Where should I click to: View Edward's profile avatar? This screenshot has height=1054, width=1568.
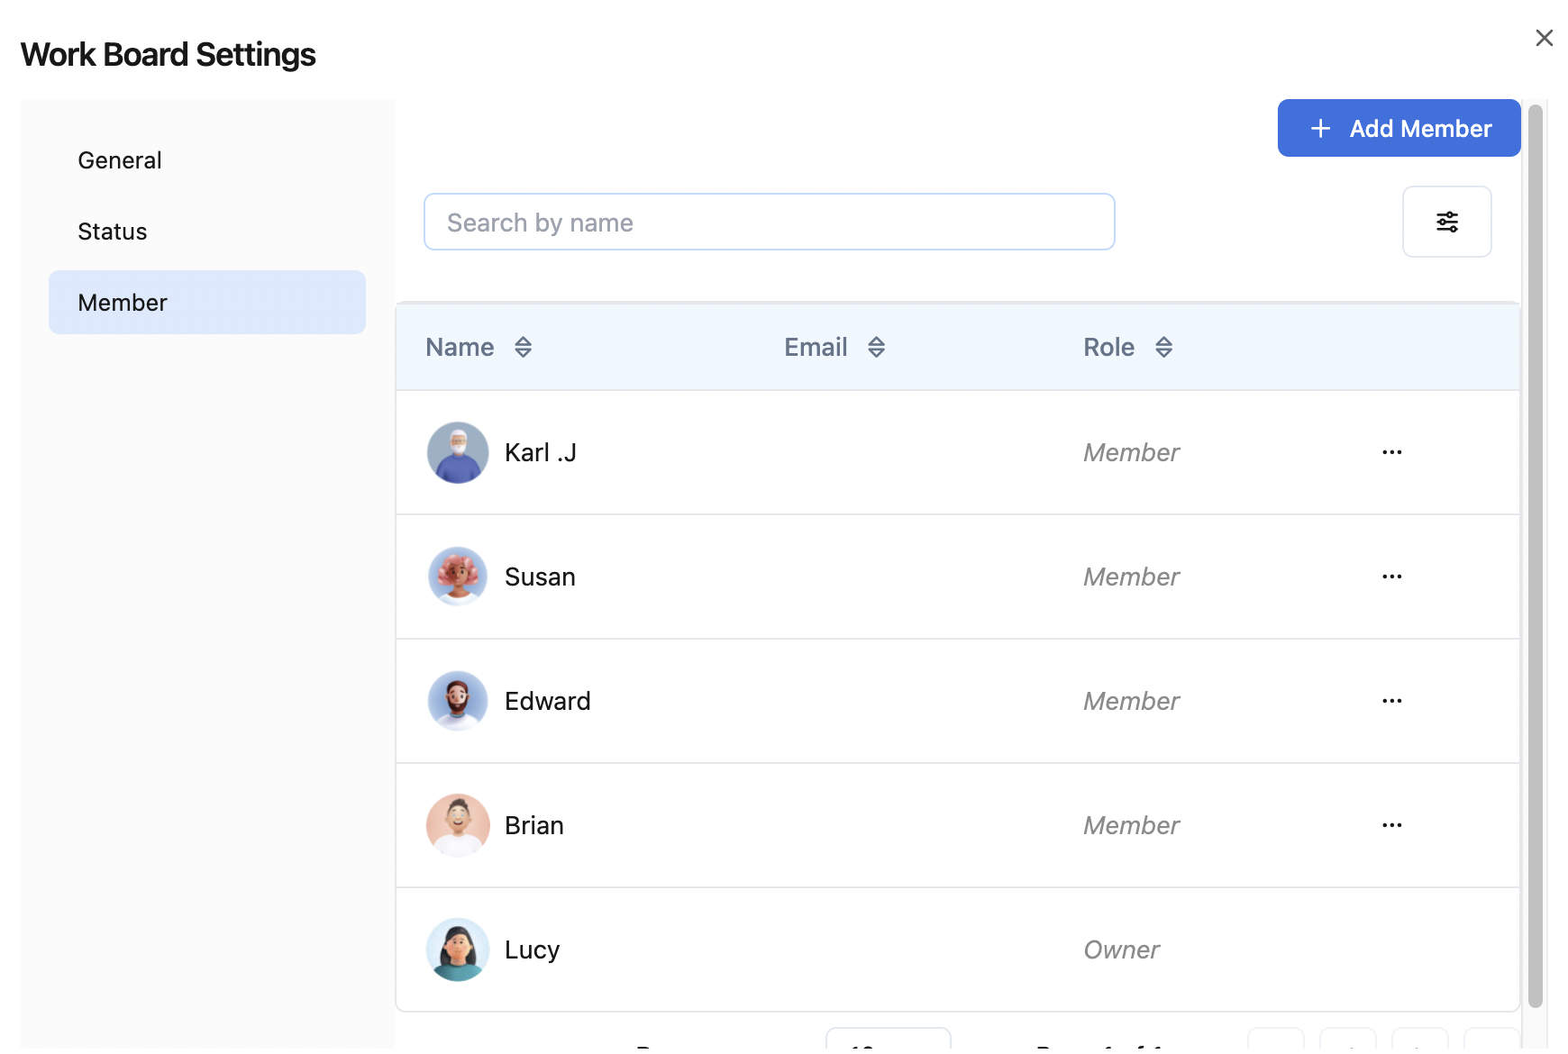[457, 701]
